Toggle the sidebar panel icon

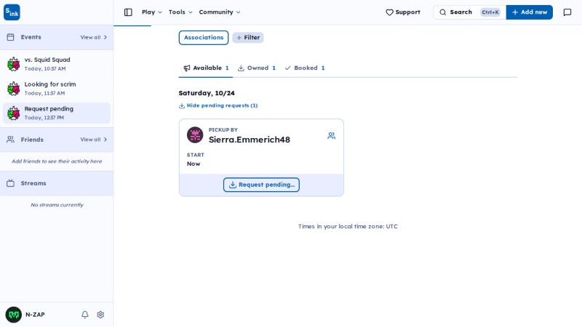[x=128, y=12]
